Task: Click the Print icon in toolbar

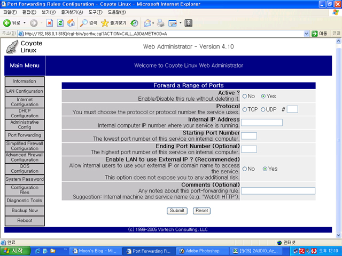Action: [x=160, y=23]
